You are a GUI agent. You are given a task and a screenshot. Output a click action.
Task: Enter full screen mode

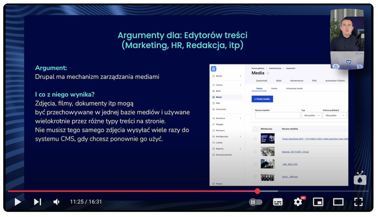point(358,202)
